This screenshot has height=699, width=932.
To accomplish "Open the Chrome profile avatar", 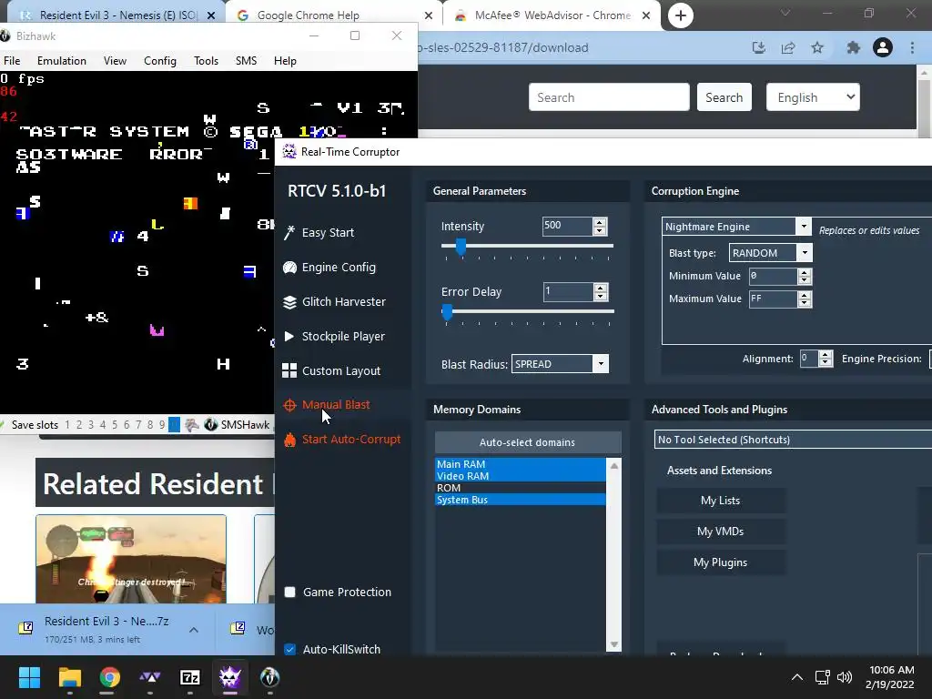I will (883, 47).
